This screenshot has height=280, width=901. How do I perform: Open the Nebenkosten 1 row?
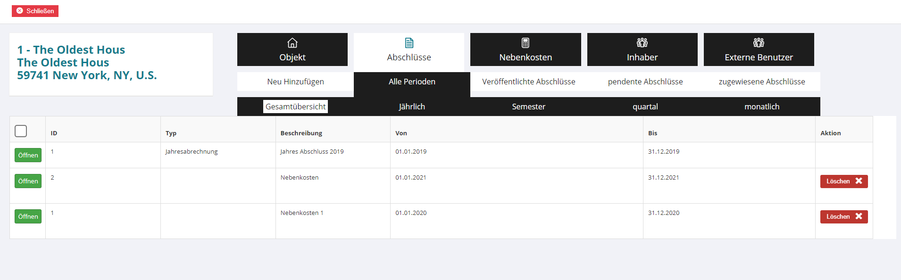click(x=28, y=216)
